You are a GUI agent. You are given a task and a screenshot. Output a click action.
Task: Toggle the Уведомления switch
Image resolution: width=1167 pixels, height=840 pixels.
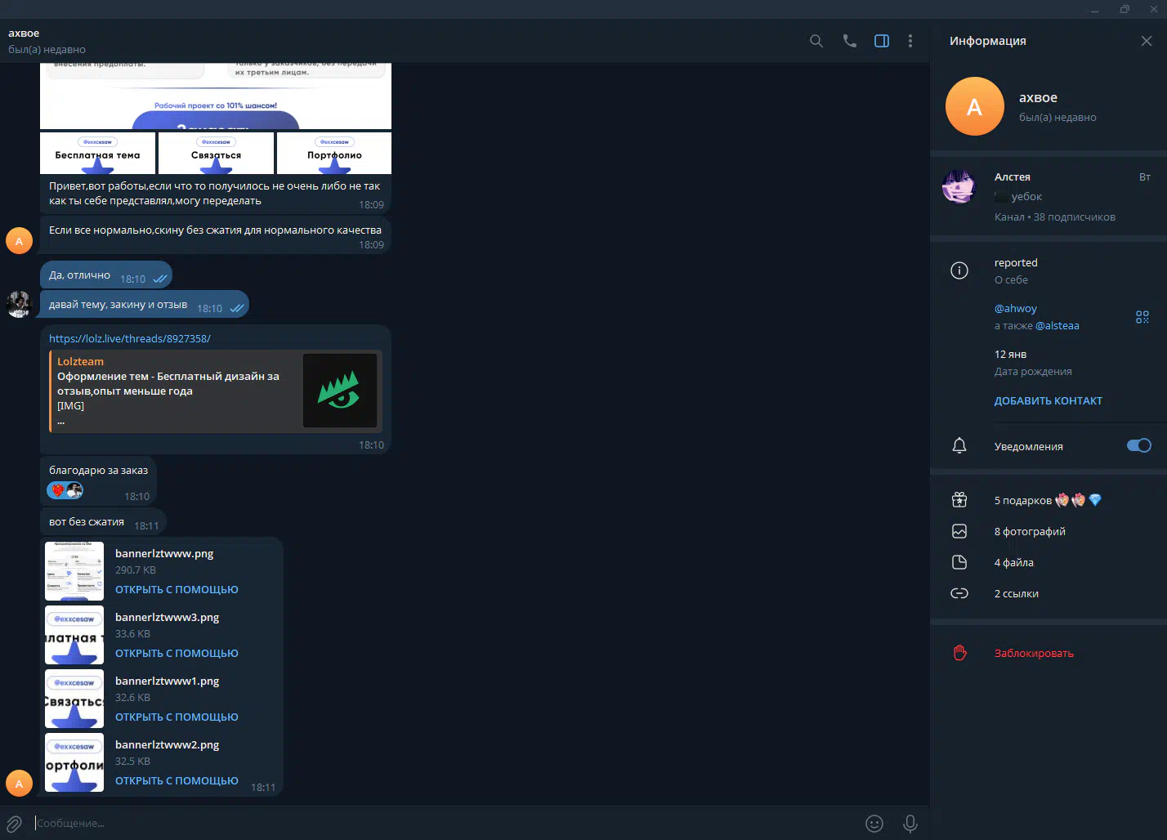point(1138,445)
